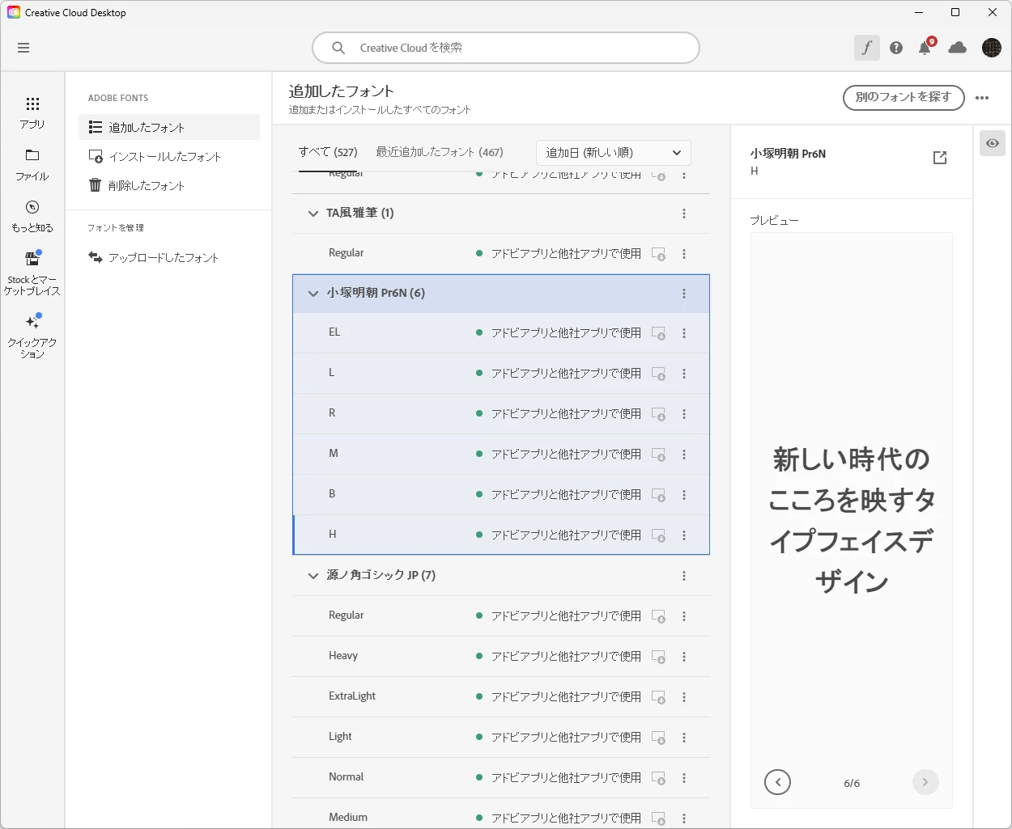Open options menu for 小塚明朝 EL row
This screenshot has width=1012, height=829.
pyautogui.click(x=684, y=333)
